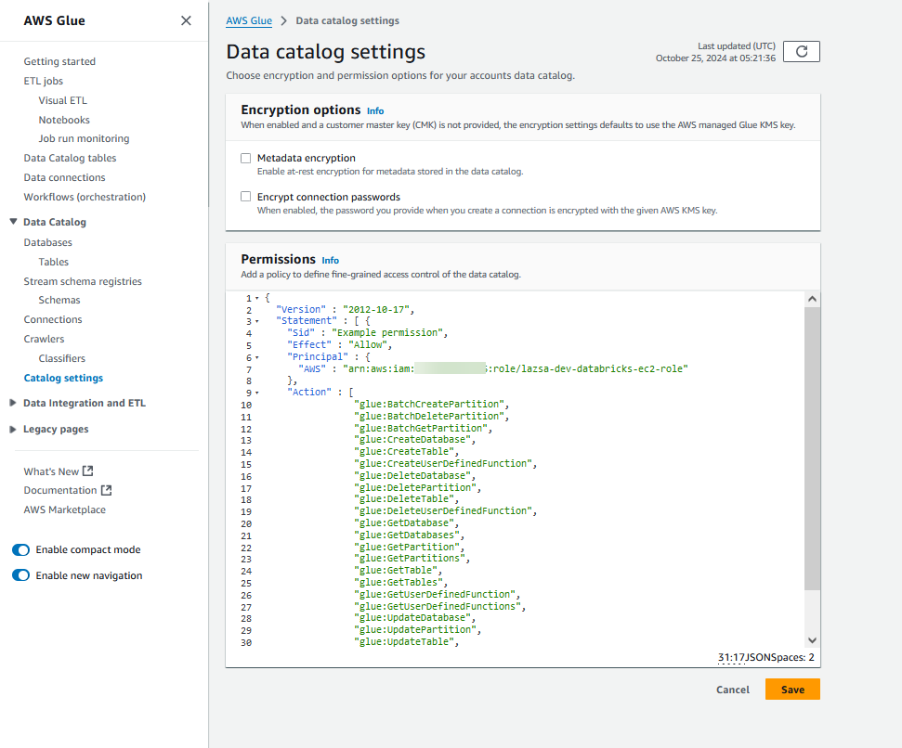Open Info link beside Encryption options
This screenshot has height=748, width=902.
[x=375, y=110]
